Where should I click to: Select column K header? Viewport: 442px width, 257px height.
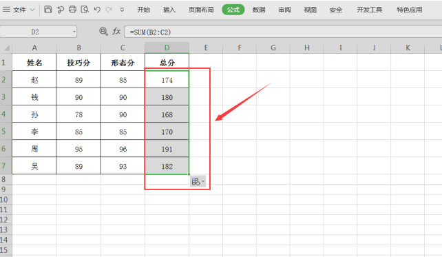408,48
